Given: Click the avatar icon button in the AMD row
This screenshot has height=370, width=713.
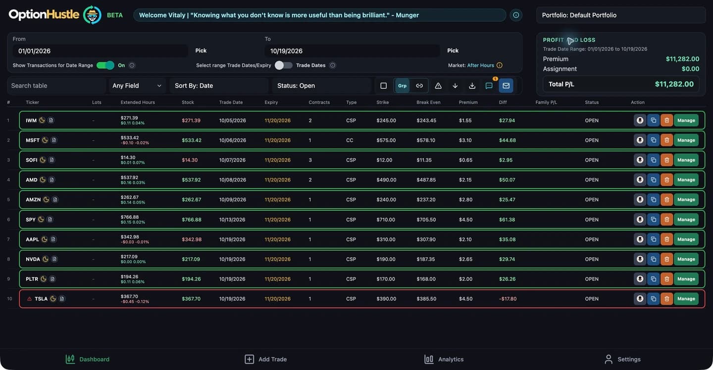Looking at the screenshot, I should [x=640, y=180].
